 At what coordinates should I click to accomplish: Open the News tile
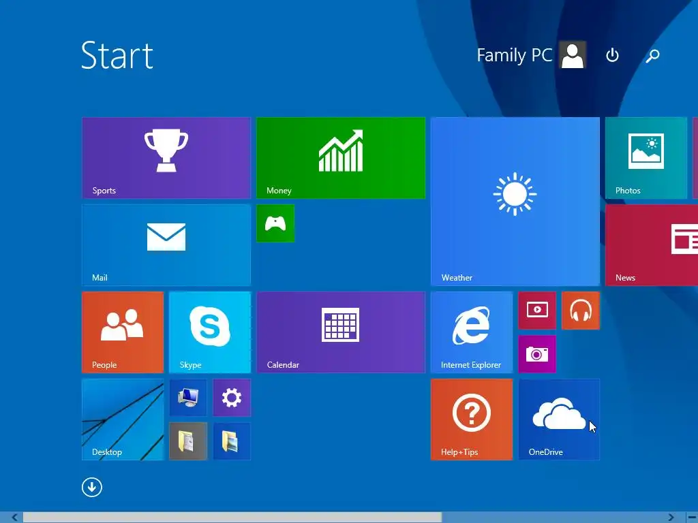[x=652, y=245]
